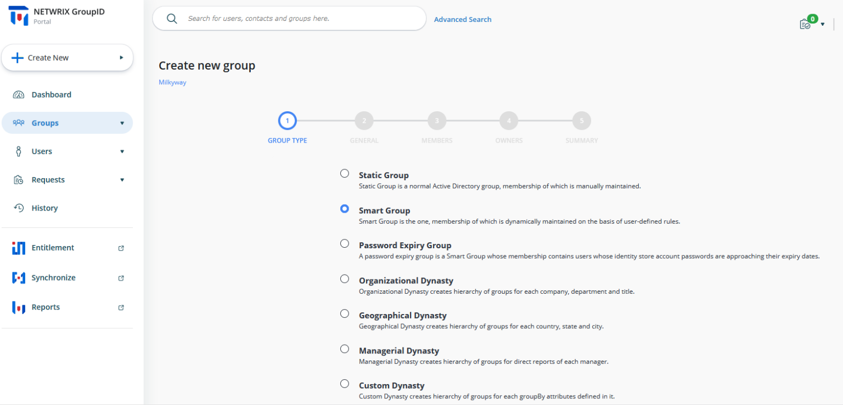Viewport: 843px width, 405px height.
Task: Open the Reports module icon
Action: tap(19, 307)
